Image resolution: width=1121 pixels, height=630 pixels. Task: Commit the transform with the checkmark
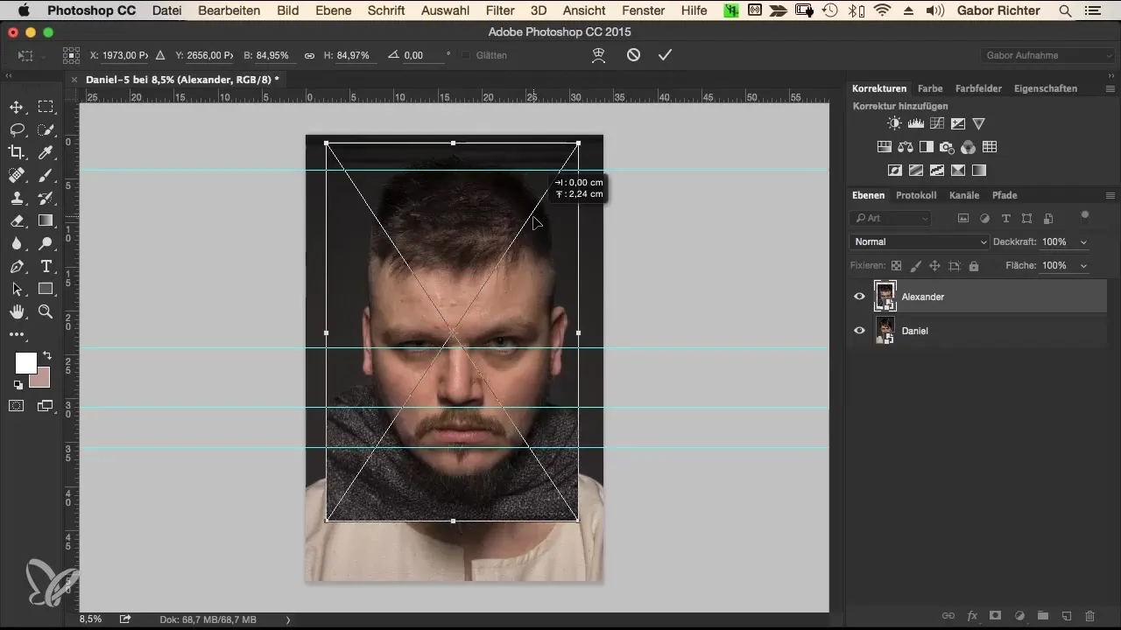(x=665, y=55)
